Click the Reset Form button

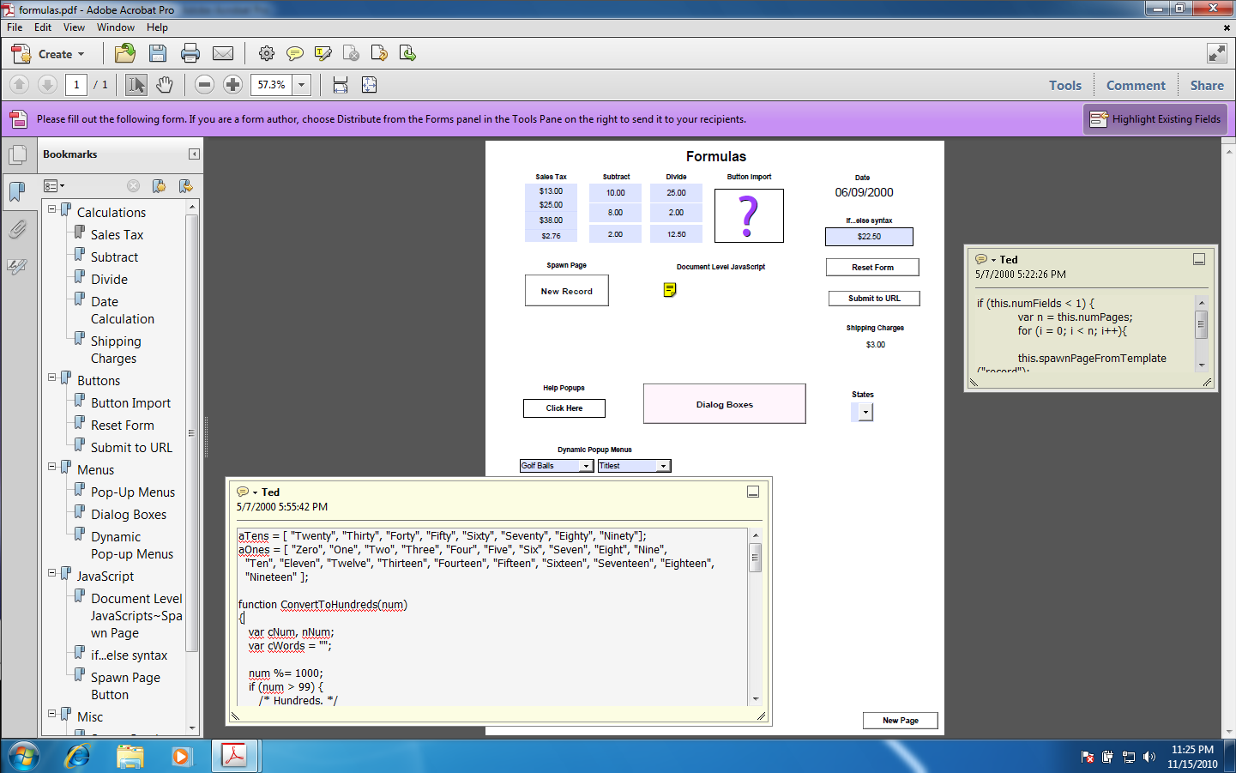coord(872,268)
